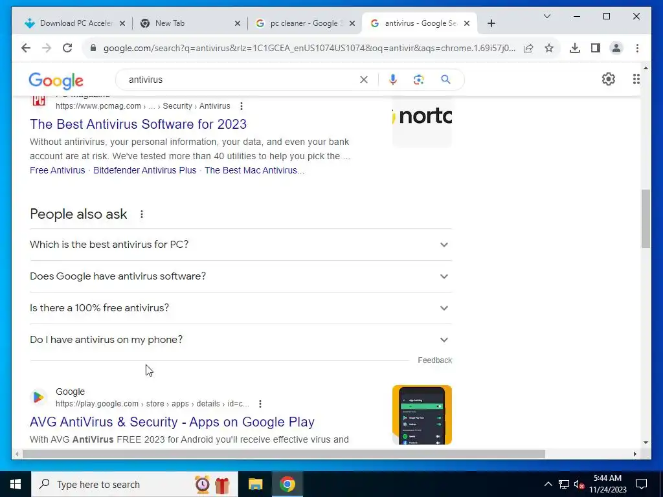Follow the Free Antivirus sitelink

click(58, 170)
